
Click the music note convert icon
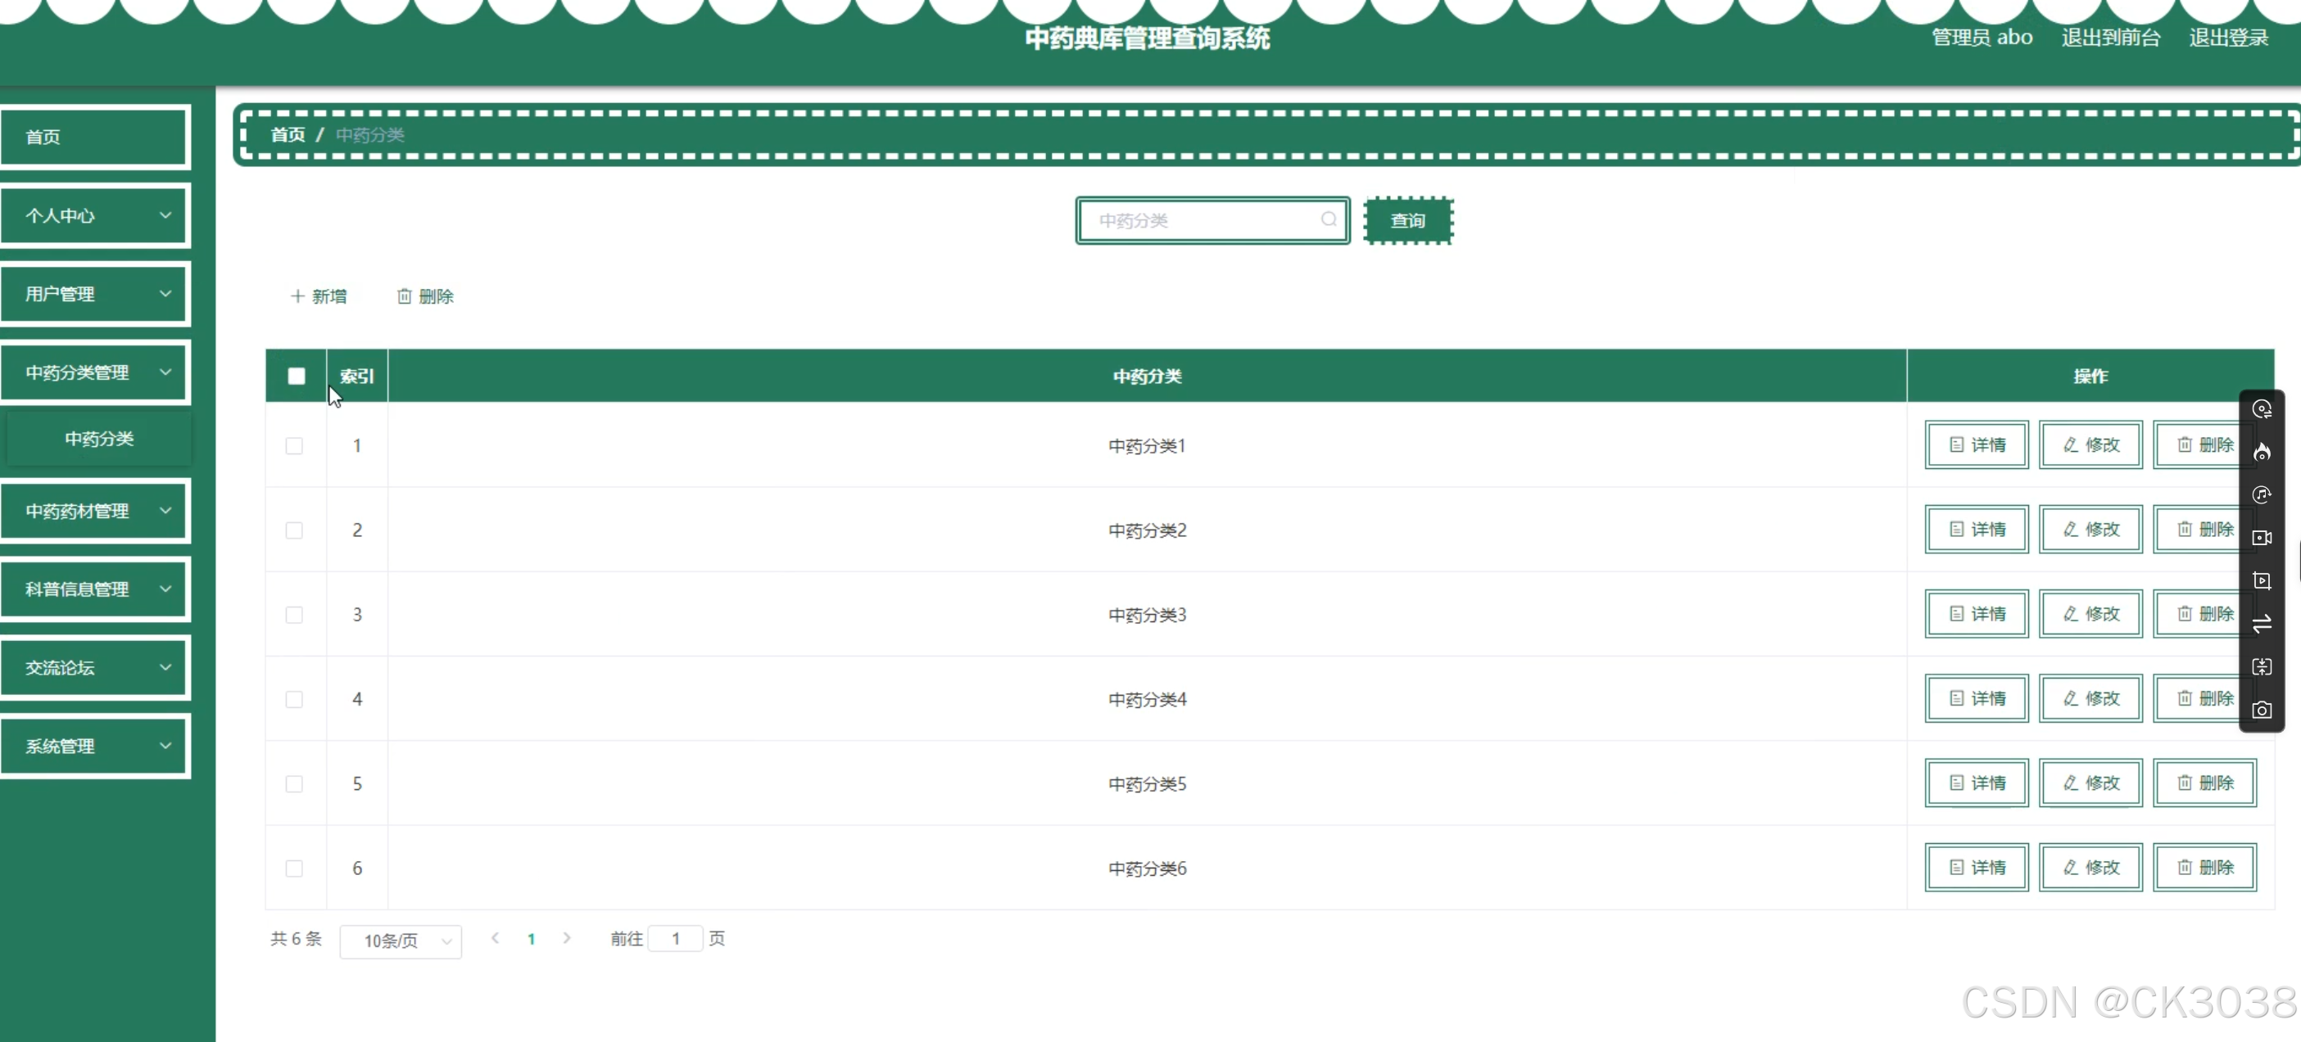coord(2261,494)
